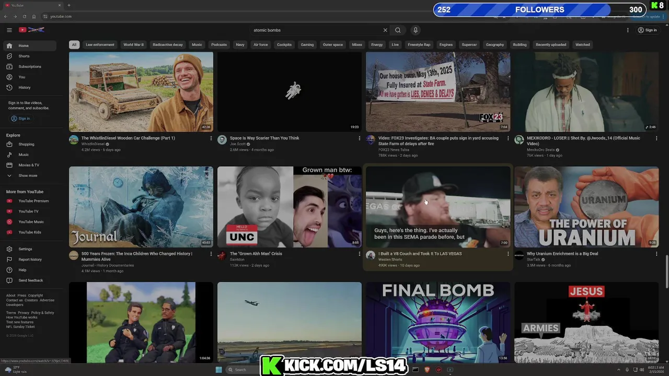Click the page vertical scrollbar

point(666,272)
